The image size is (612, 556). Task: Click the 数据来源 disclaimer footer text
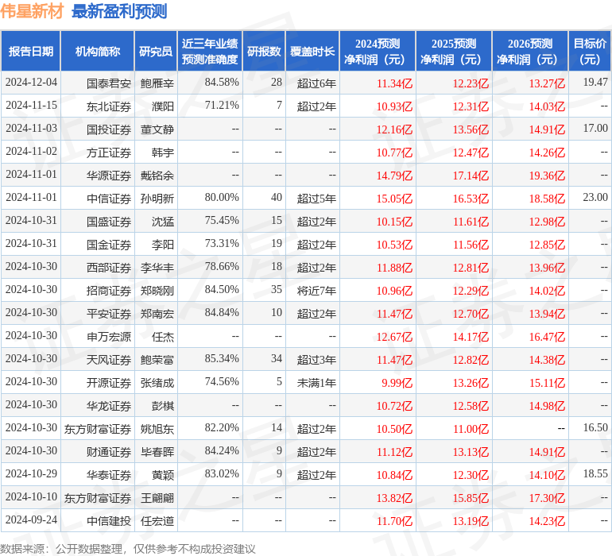pyautogui.click(x=128, y=549)
